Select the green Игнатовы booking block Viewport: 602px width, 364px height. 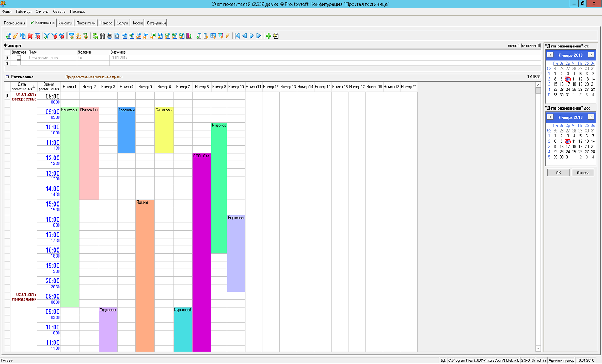(x=70, y=207)
